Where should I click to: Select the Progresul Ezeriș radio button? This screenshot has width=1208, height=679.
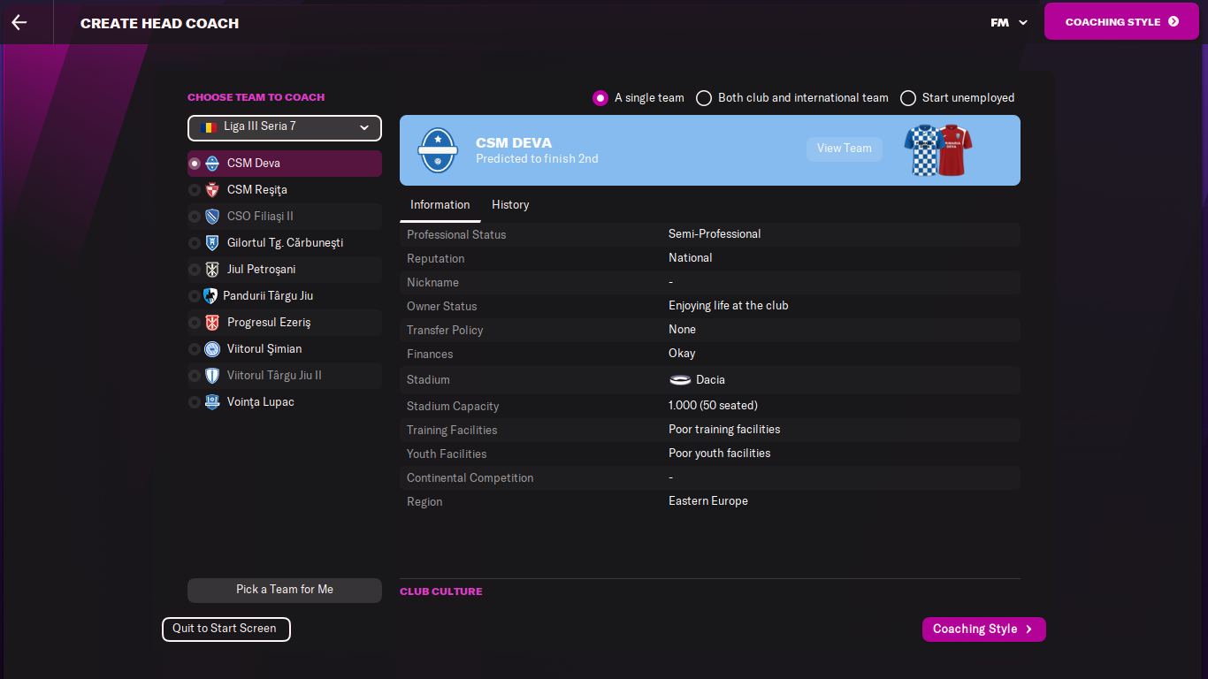(195, 323)
